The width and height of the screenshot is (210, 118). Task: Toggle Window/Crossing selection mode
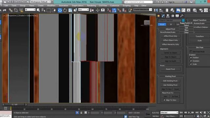point(53,10)
